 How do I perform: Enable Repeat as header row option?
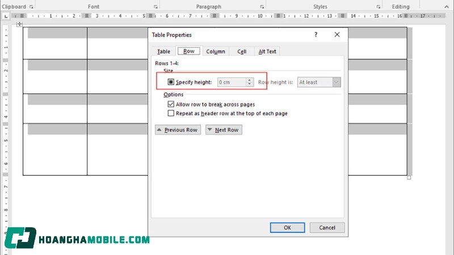point(171,113)
